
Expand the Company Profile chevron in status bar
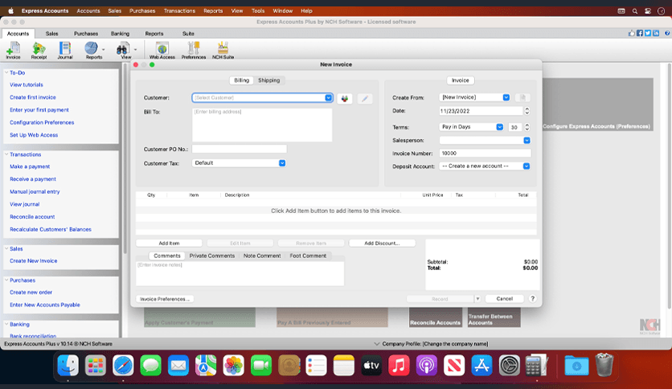coord(377,343)
